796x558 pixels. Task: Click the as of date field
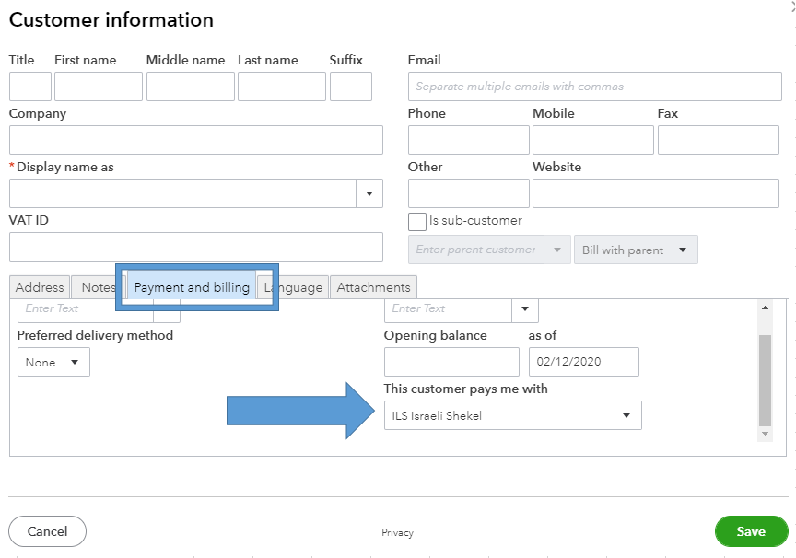(583, 362)
